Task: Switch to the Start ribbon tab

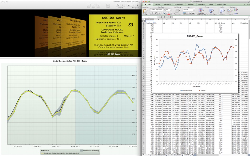Action: [148, 4]
